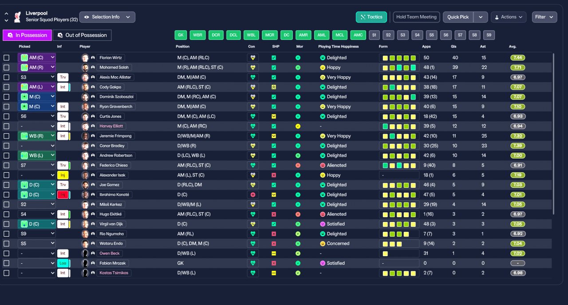Click Alexis Mac Allister's Trv status badge
The width and height of the screenshot is (568, 305).
[x=63, y=77]
